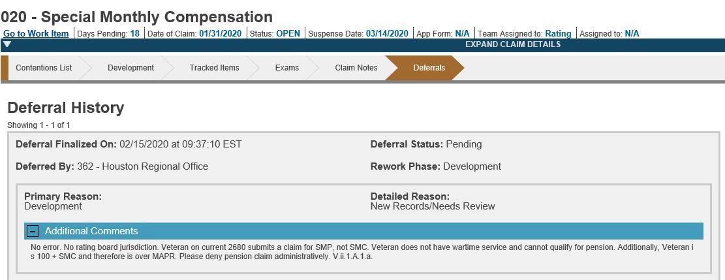
Task: Go to the Exams tab
Action: pyautogui.click(x=286, y=68)
